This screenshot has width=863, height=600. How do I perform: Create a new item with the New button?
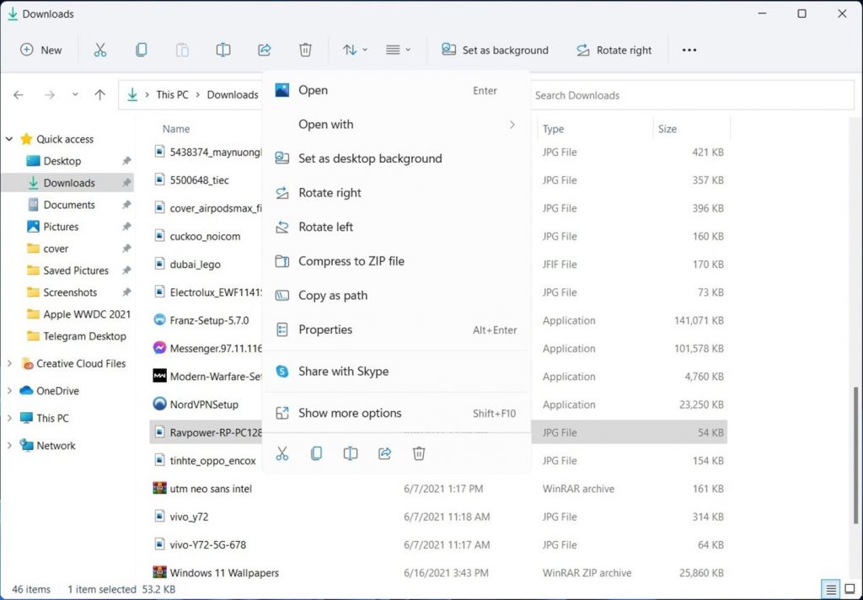pyautogui.click(x=40, y=50)
